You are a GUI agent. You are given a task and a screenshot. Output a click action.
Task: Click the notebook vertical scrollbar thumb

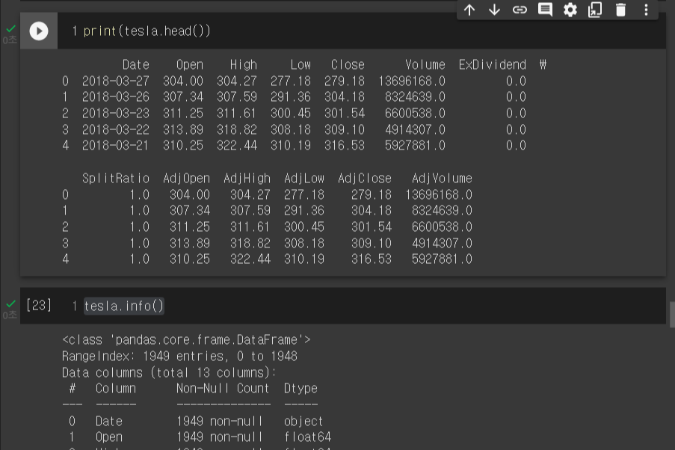pos(672,315)
